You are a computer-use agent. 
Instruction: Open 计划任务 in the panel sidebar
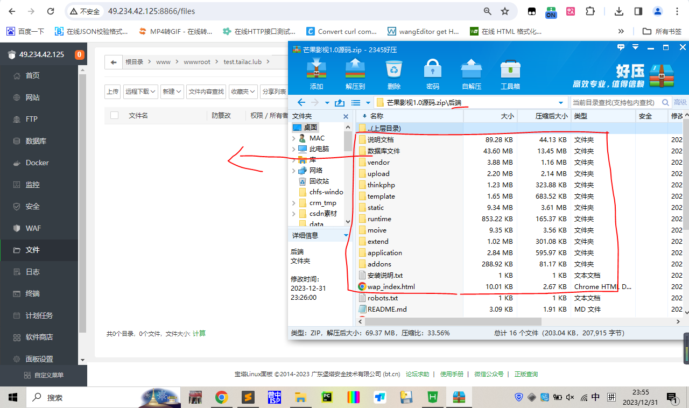coord(39,315)
